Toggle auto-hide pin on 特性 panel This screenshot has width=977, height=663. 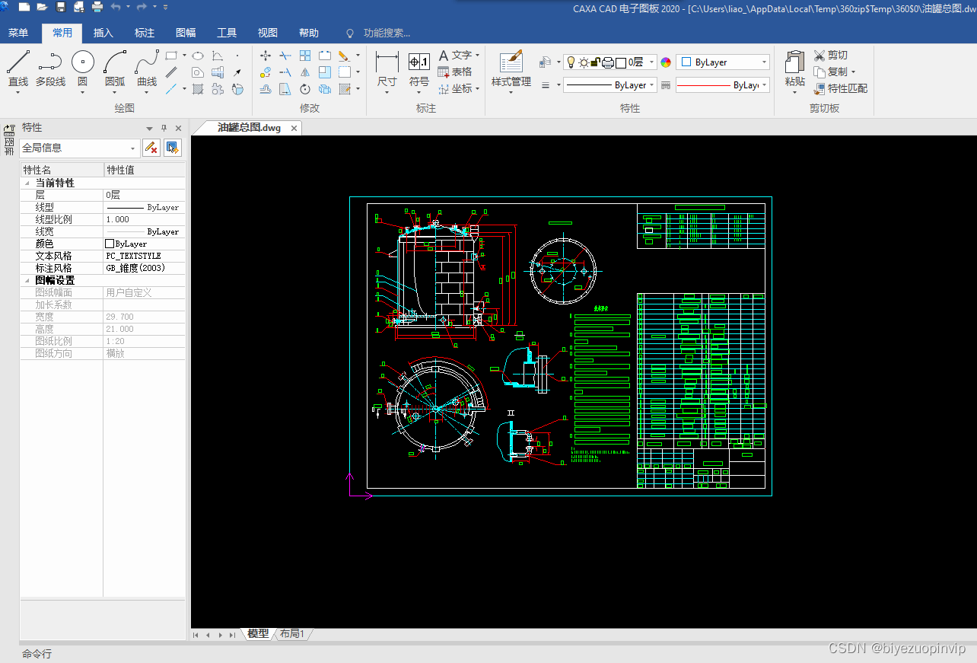pos(164,128)
